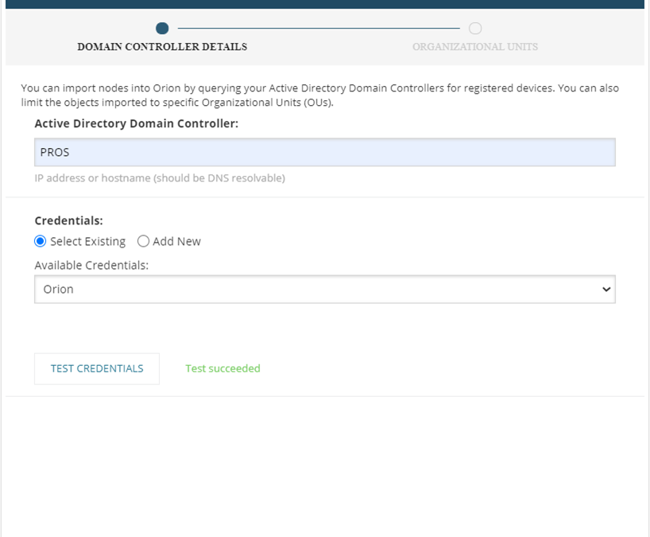Choose the "Add New" radio button

pos(143,241)
